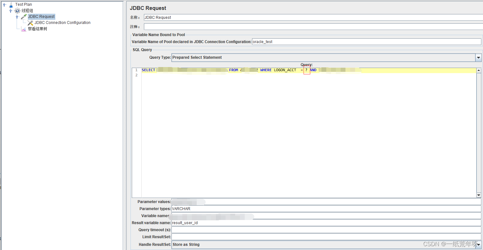Click the JDBC Connection Configuration tools icon
This screenshot has height=250, width=483.
coord(30,23)
